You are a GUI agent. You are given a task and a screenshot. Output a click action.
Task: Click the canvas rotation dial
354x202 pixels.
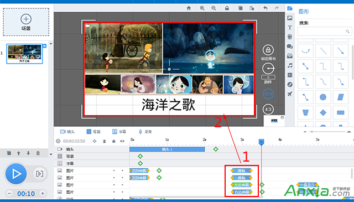point(268,69)
